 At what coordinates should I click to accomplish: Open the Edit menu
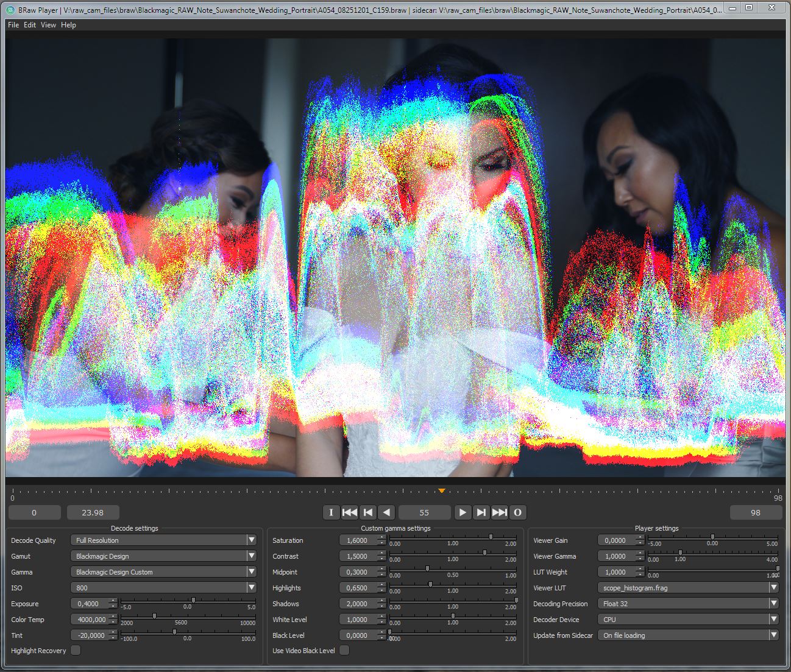point(30,25)
